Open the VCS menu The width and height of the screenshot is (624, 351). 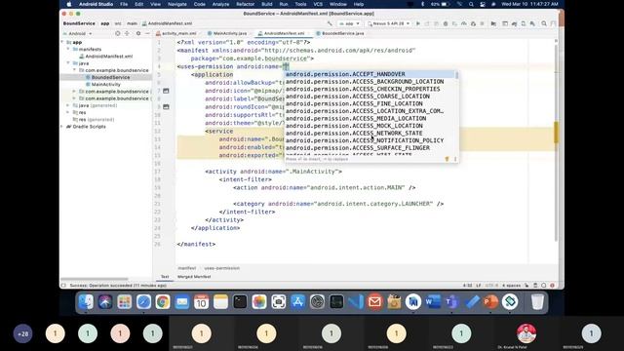click(x=318, y=4)
